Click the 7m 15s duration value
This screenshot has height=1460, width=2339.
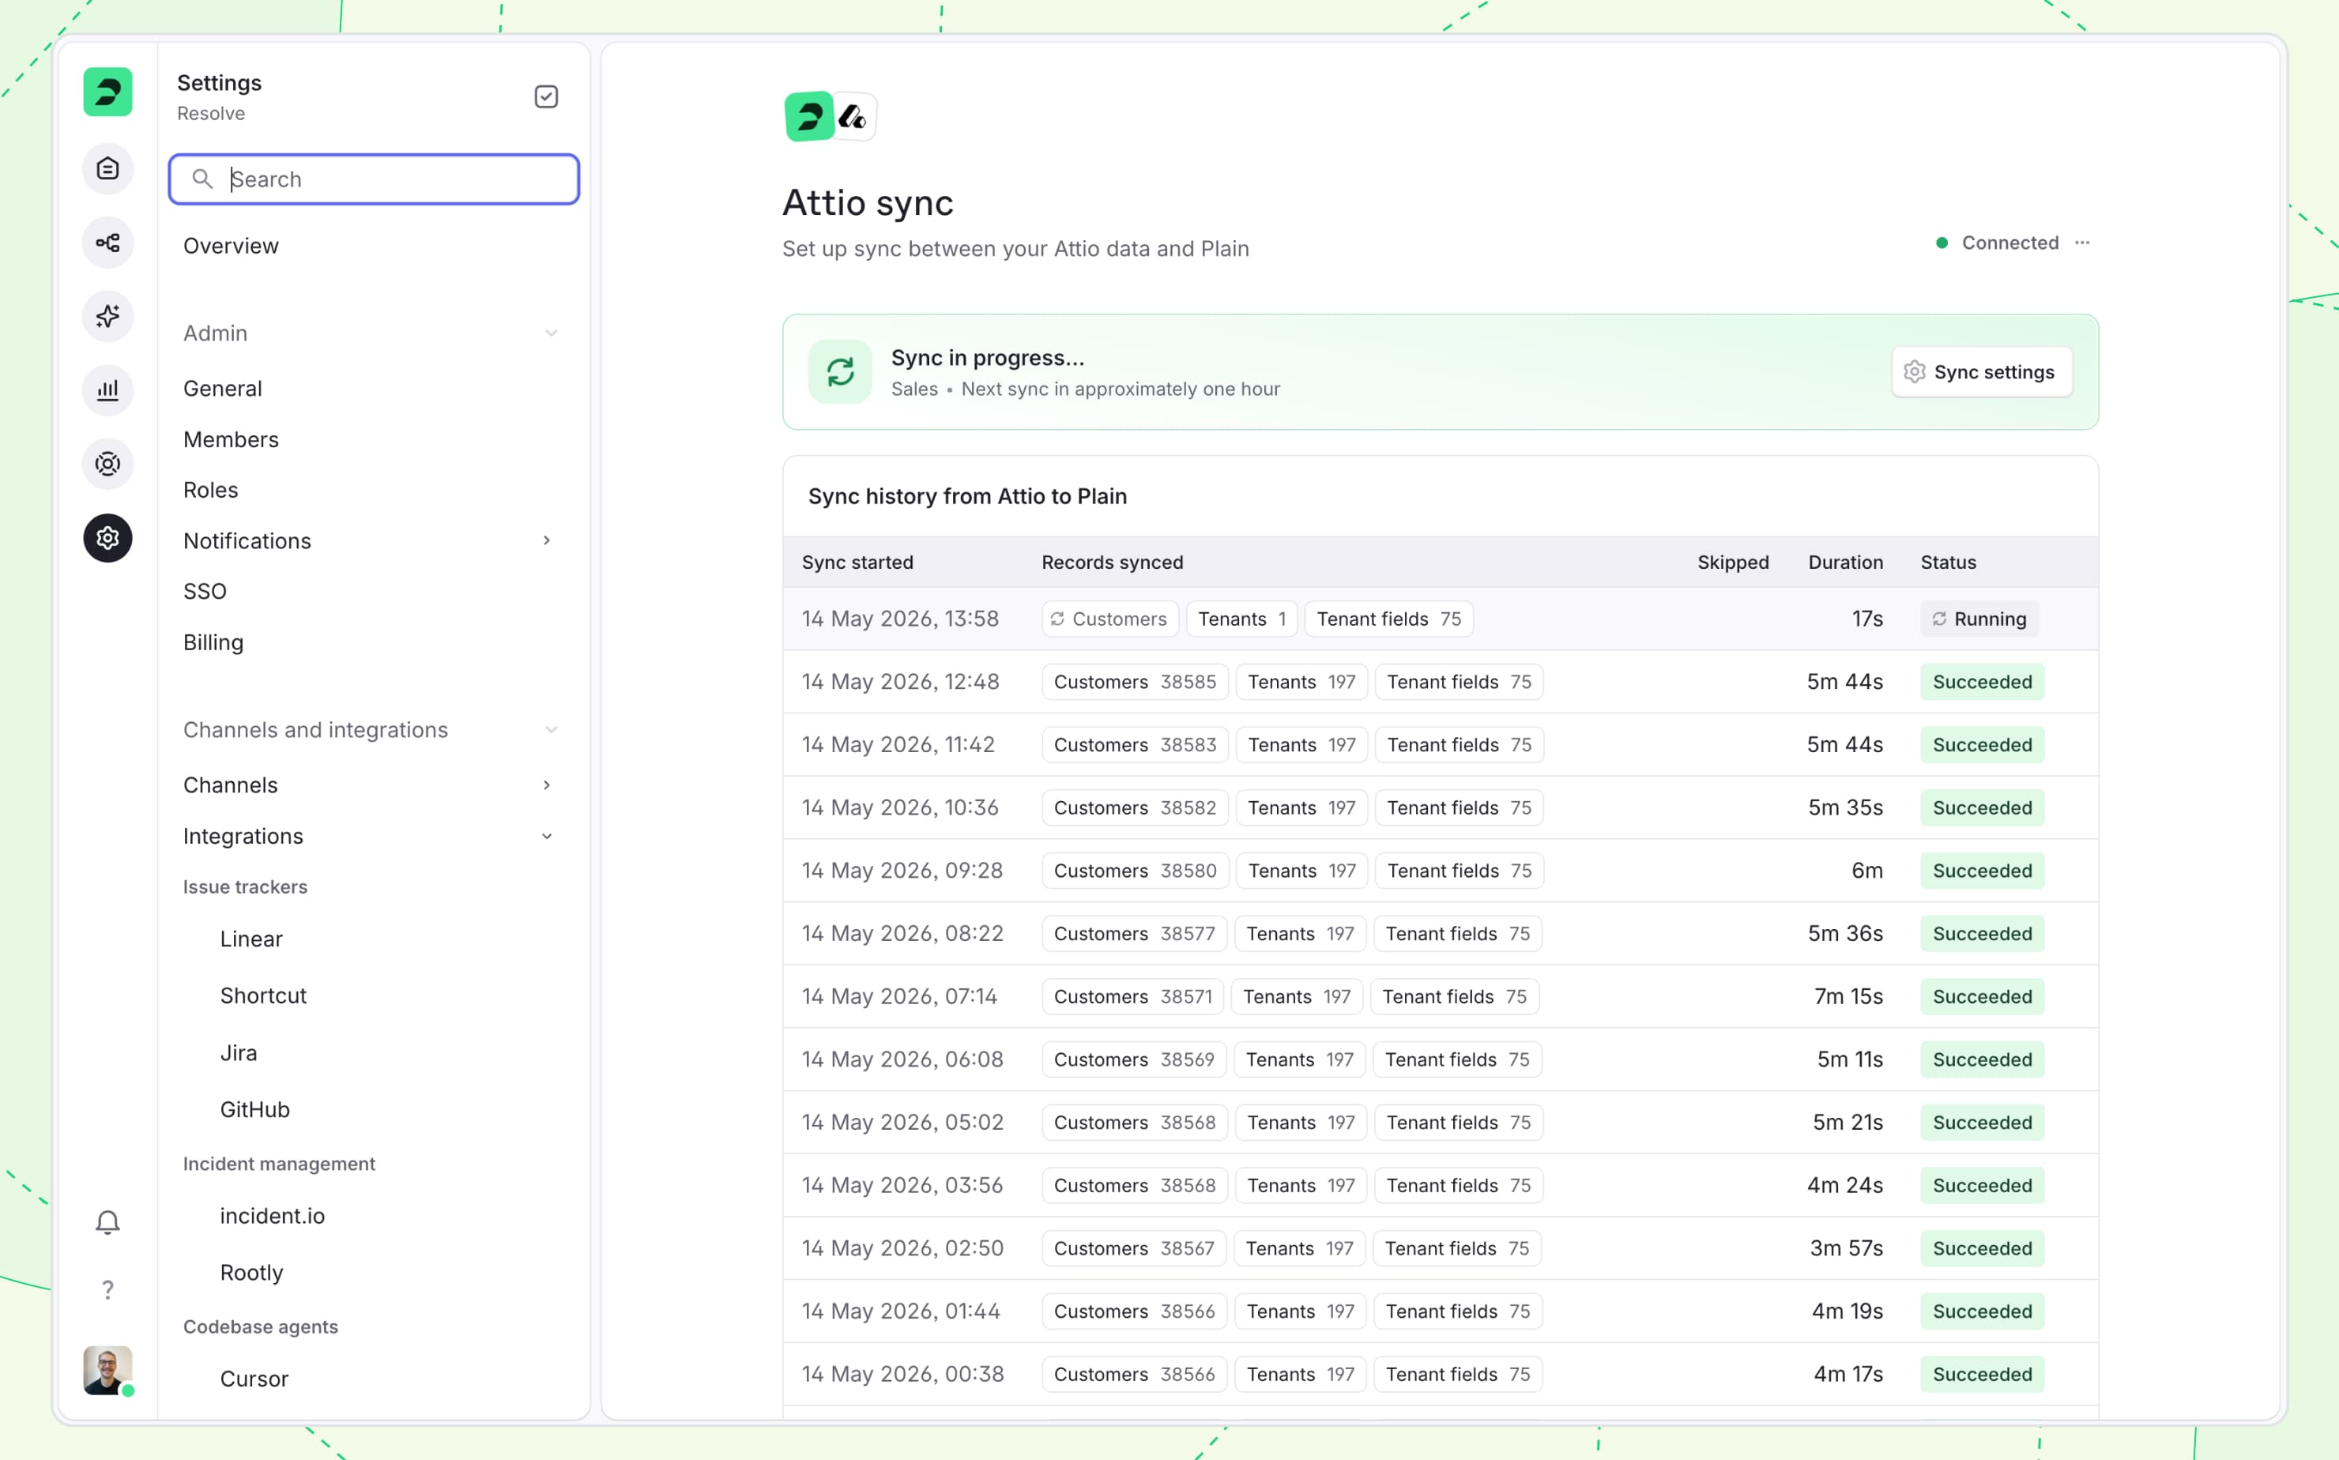1848,996
